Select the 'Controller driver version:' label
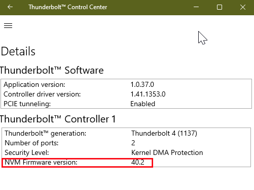Screen dimensions: 254x190 coord(42,94)
